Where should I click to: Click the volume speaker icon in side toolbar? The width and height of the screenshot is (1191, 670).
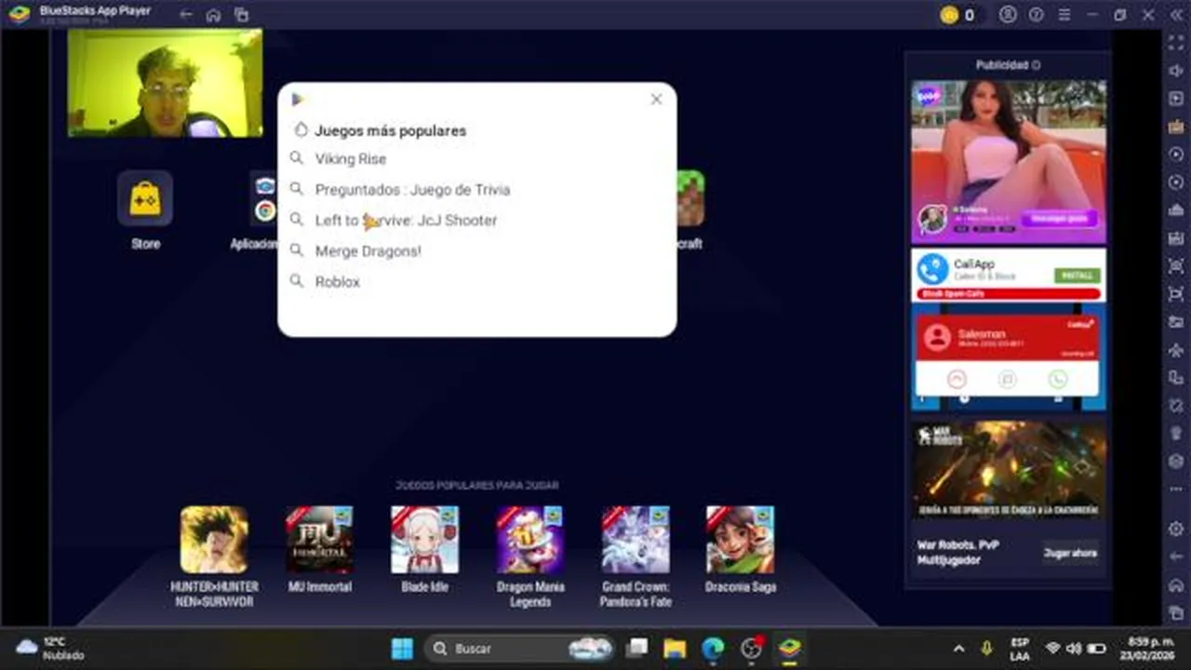pos(1176,71)
